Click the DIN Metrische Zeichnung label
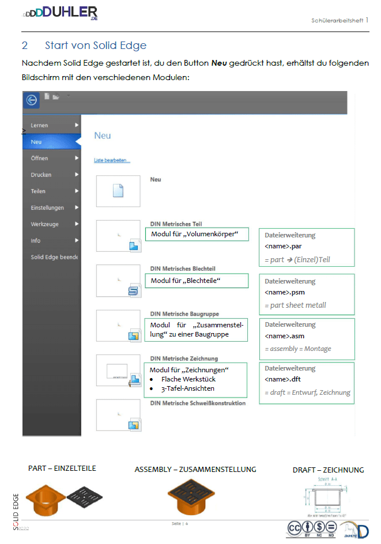Screen dimensions: 381x544 coord(184,359)
